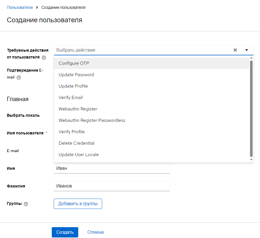
Task: Click help icon next to Группы
Action: tap(26, 204)
